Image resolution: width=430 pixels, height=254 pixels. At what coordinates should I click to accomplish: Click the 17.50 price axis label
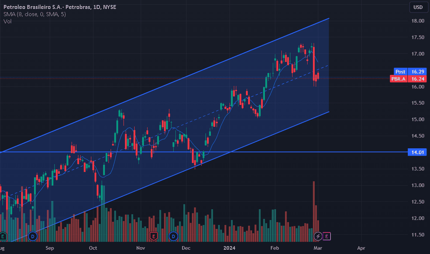(x=418, y=37)
